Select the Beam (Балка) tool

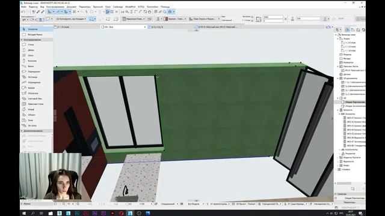36,66
